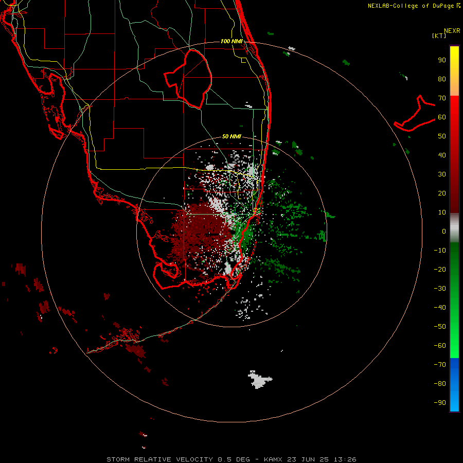The width and height of the screenshot is (463, 463).
Task: Select the 0 scale value
Action: [x=444, y=231]
